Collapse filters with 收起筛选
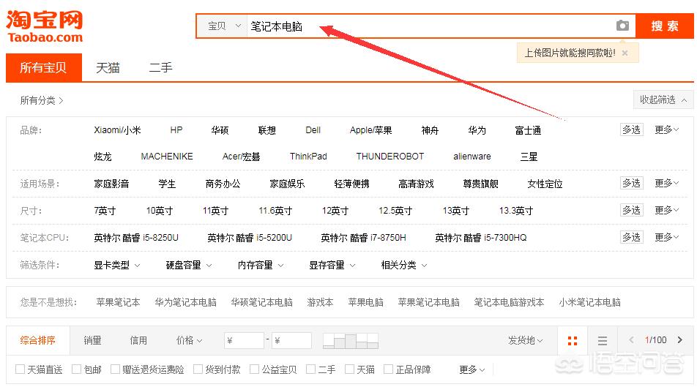The width and height of the screenshot is (697, 387). 663,100
